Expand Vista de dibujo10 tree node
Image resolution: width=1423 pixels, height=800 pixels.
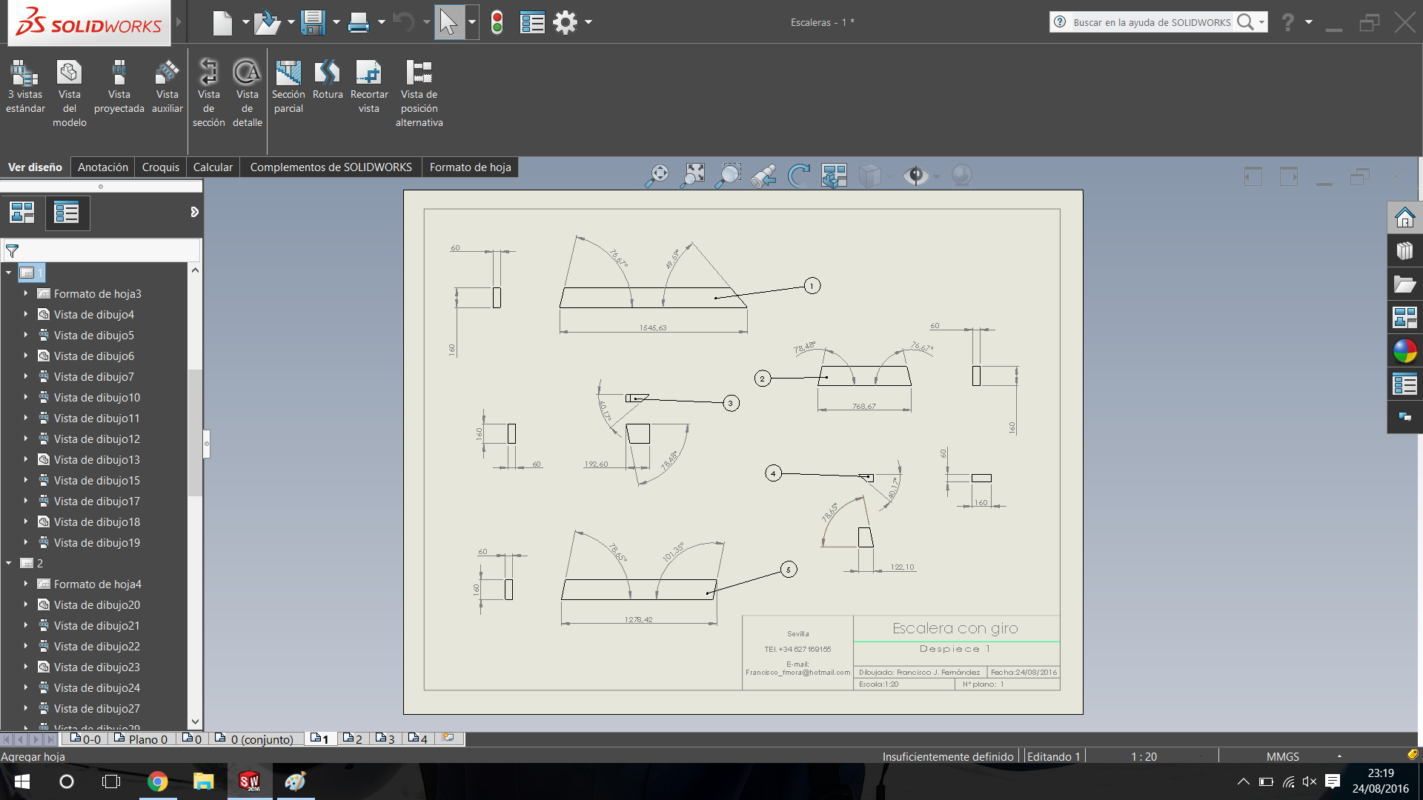click(25, 398)
